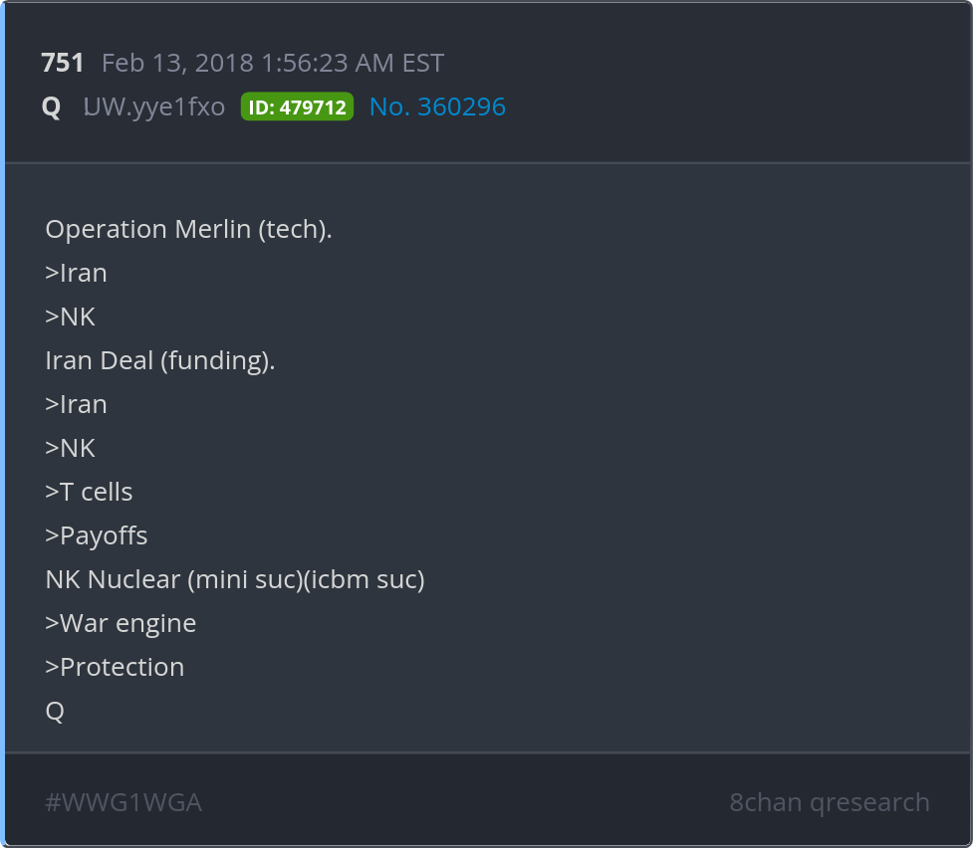Click the >T cells line
This screenshot has height=848, width=974.
tap(89, 492)
